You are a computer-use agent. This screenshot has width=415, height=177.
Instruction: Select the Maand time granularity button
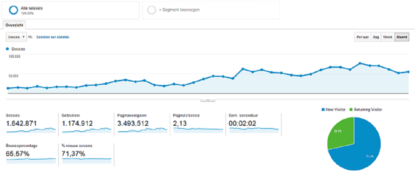402,37
